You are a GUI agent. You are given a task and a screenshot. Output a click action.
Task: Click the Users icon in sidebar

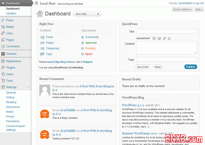tap(3, 74)
